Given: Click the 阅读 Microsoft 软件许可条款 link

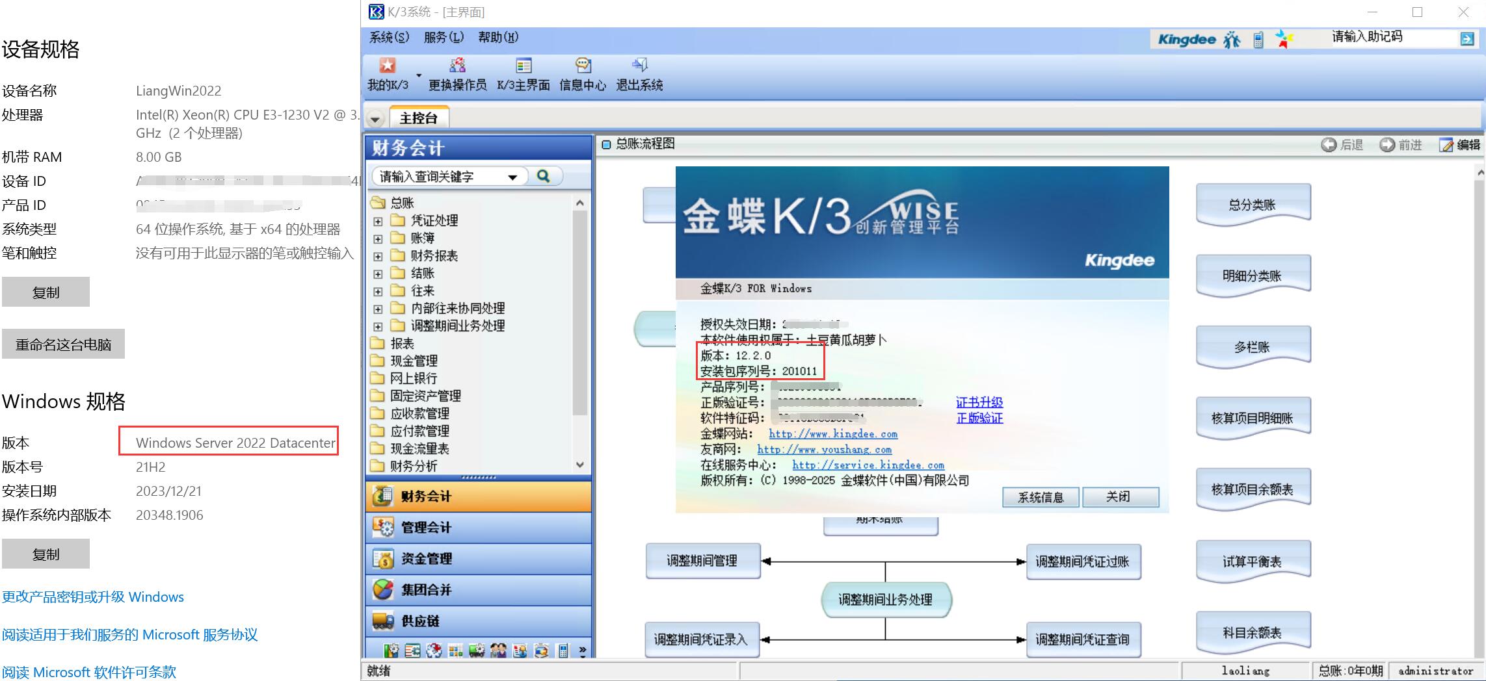Looking at the screenshot, I should coord(89,672).
